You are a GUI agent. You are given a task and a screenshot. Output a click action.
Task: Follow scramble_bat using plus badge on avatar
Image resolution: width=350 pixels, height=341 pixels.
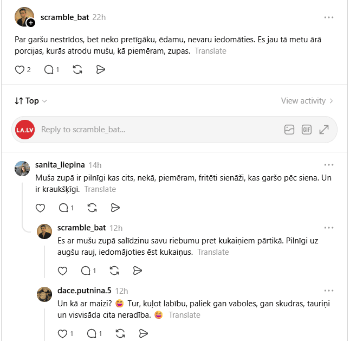pyautogui.click(x=31, y=23)
